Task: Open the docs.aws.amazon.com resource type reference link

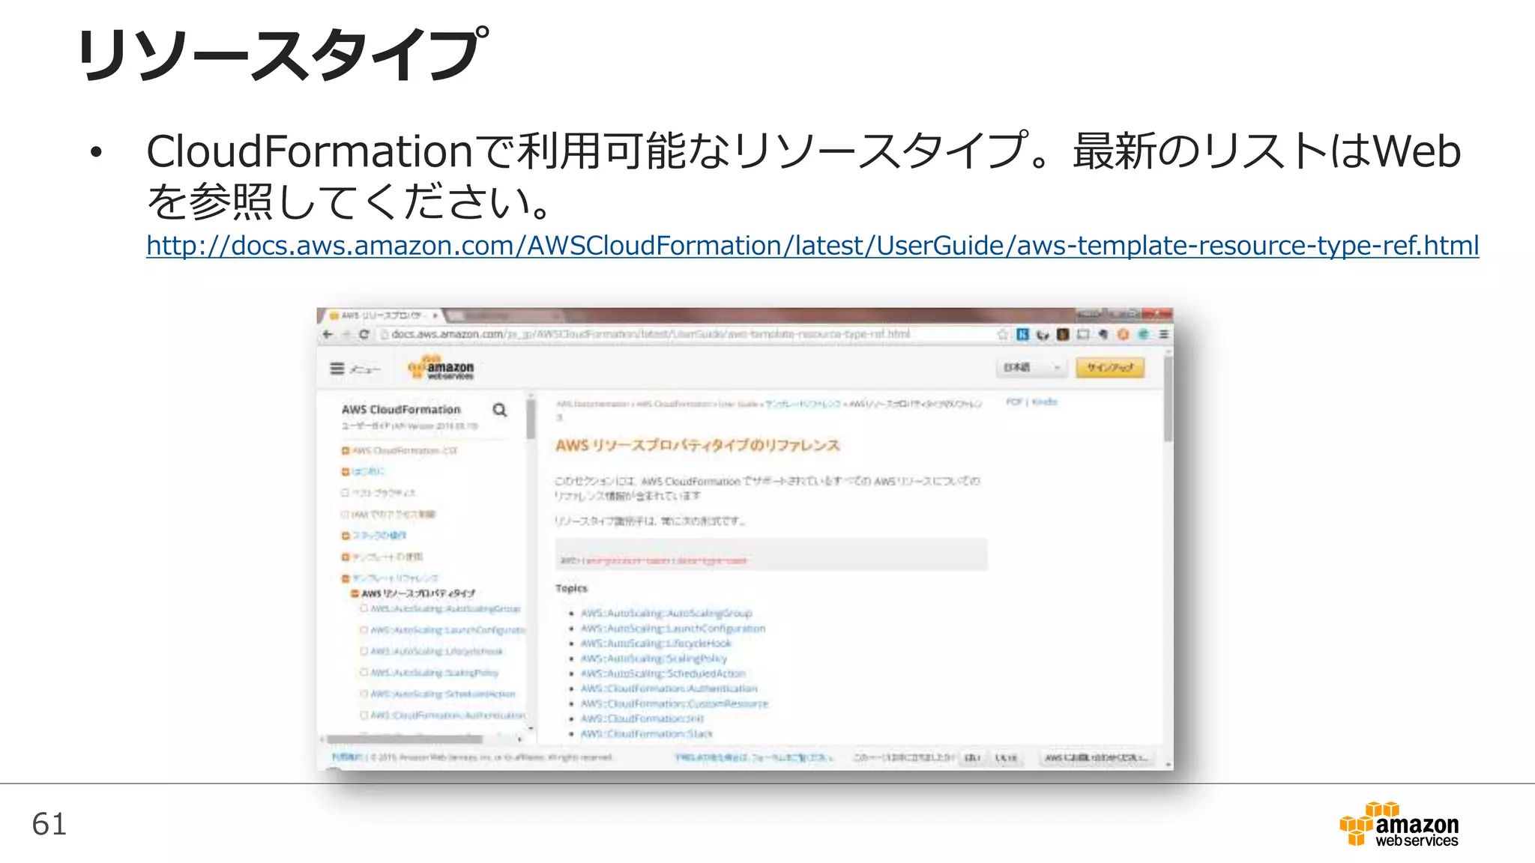Action: click(812, 246)
